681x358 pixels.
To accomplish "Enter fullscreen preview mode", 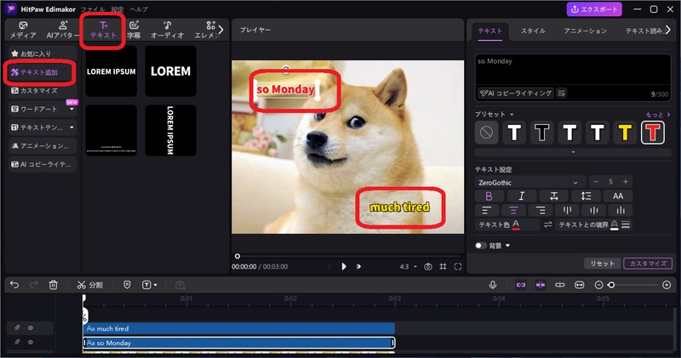I will tap(458, 266).
